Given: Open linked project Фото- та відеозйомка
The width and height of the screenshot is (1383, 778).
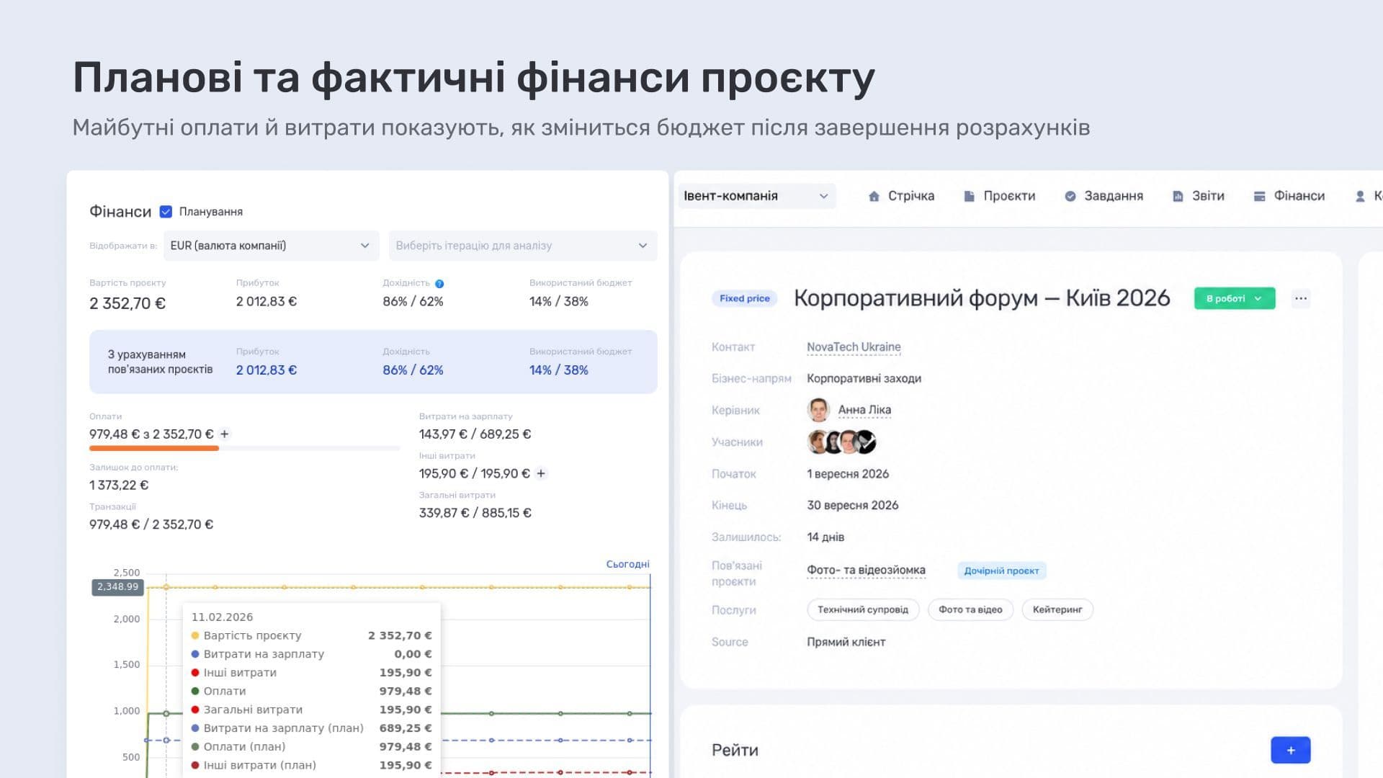Looking at the screenshot, I should tap(866, 571).
